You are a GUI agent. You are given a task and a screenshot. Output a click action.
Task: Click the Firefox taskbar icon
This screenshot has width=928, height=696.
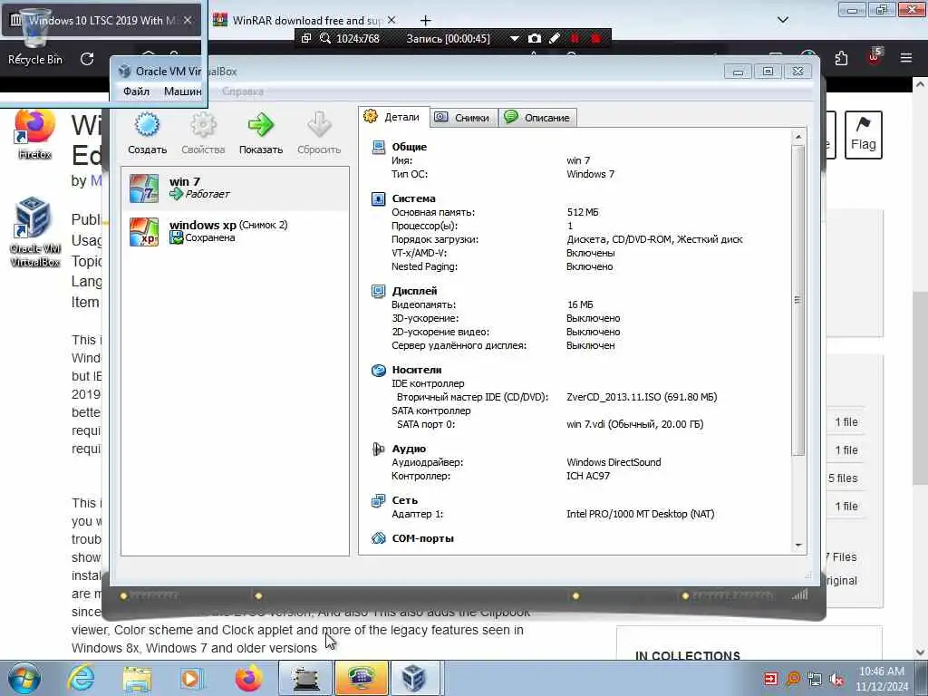pyautogui.click(x=248, y=678)
